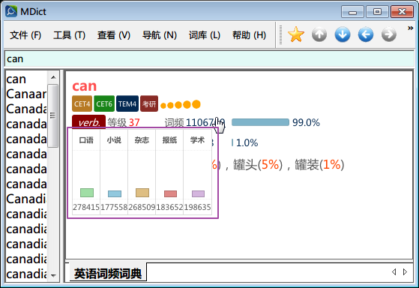419x288 pixels.
Task: Open the 词库 (L) menu
Action: coord(205,35)
